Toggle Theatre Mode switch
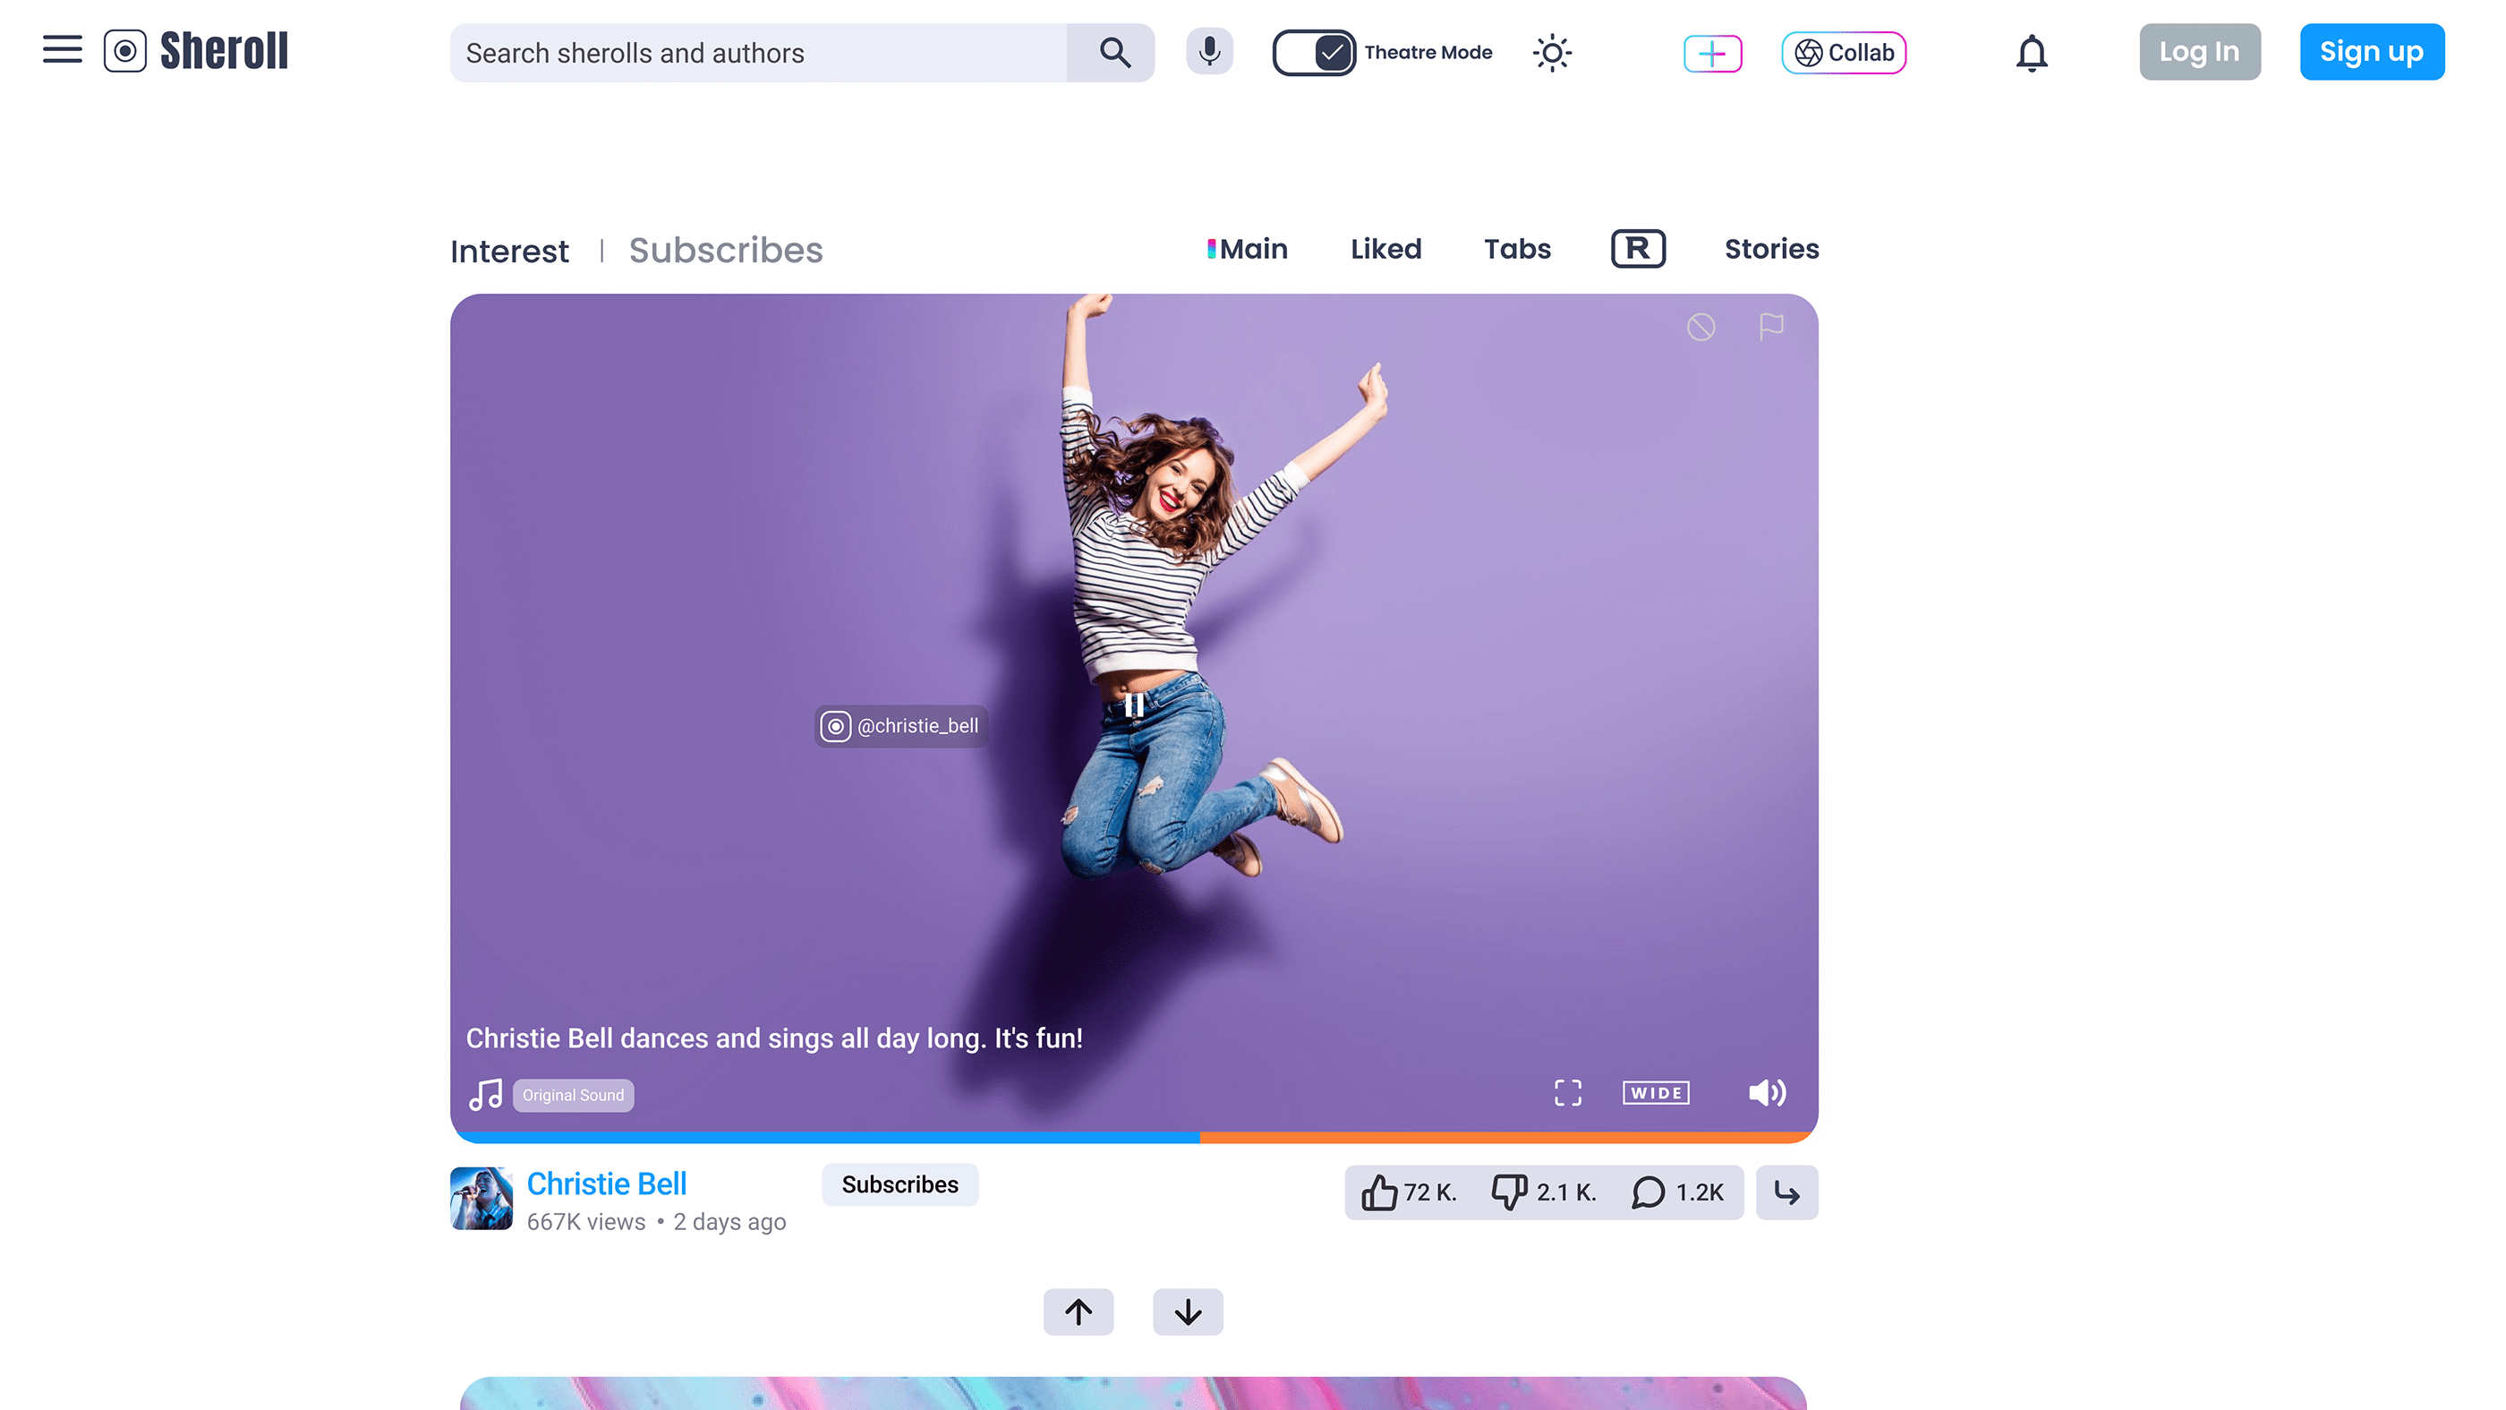 click(1313, 53)
